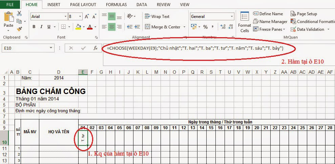Open Name Manager
Viewport: 335px width, 164px height.
[270, 22]
